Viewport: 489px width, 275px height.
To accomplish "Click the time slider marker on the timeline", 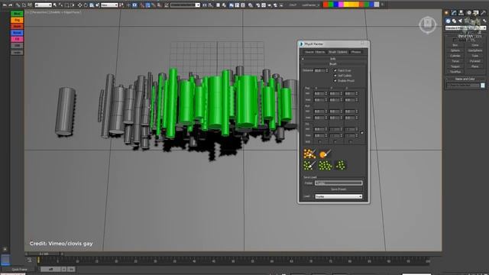I will [38, 260].
